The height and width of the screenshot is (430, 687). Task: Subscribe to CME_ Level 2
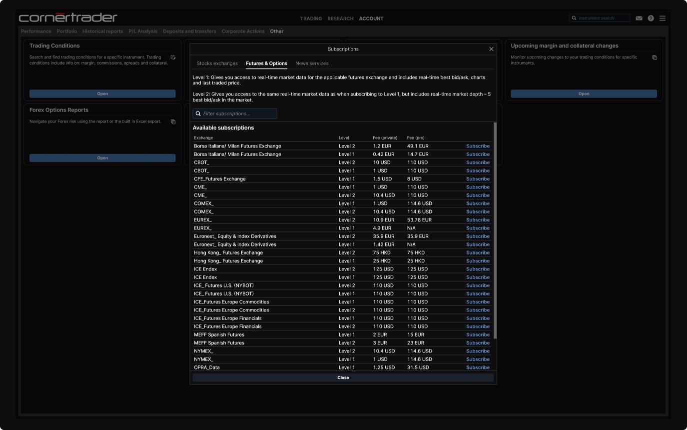478,195
